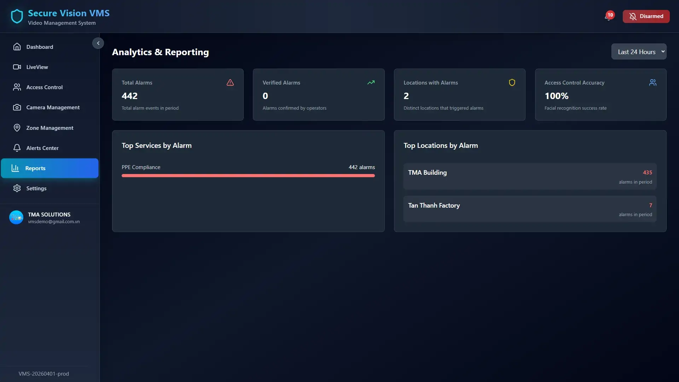Click the Dashboard home icon
679x382 pixels.
coord(17,47)
